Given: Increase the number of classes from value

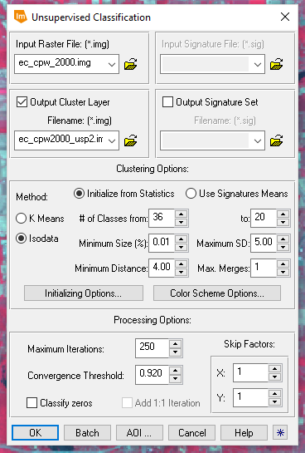Looking at the screenshot, I should pyautogui.click(x=182, y=214).
